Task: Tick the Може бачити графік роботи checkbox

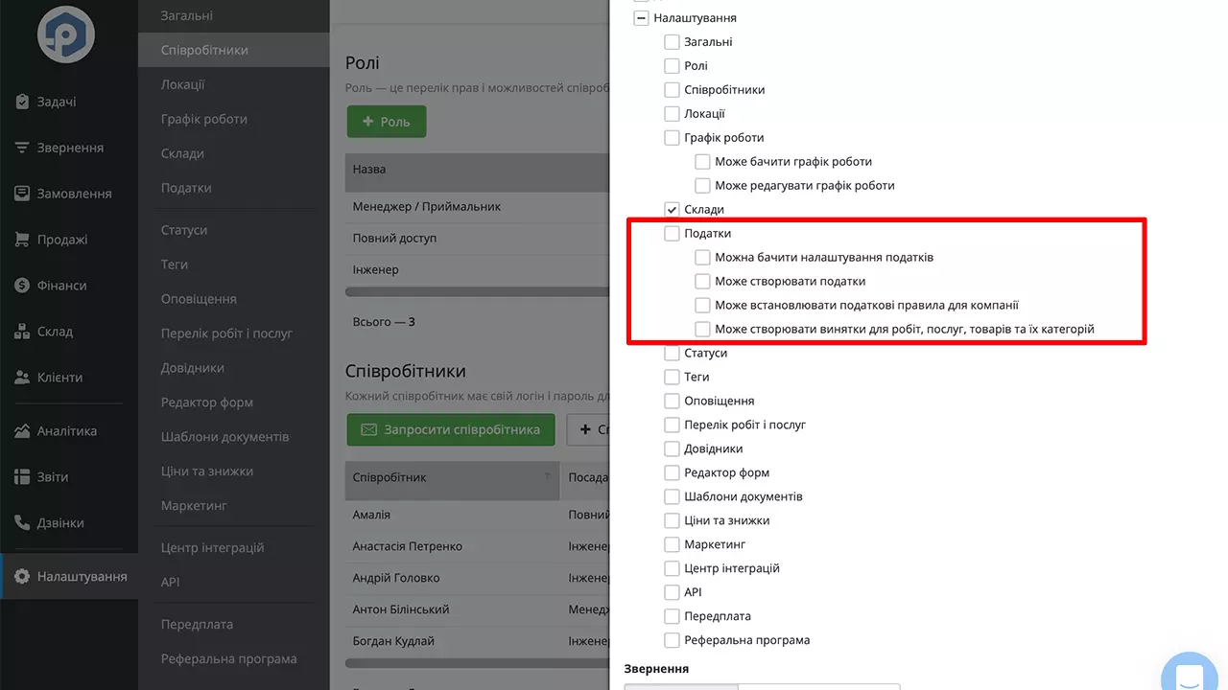Action: pyautogui.click(x=703, y=161)
